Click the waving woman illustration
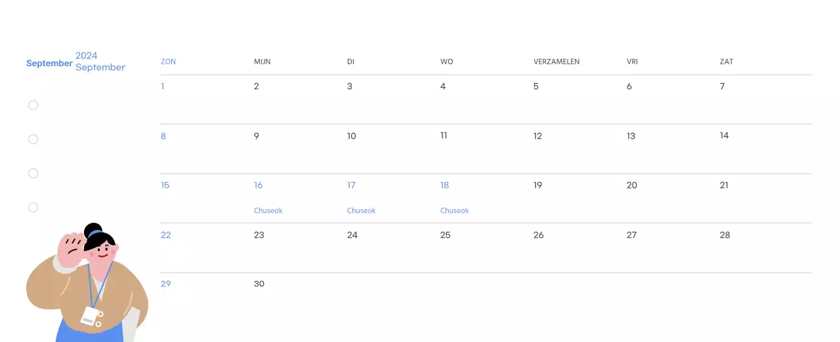Image resolution: width=840 pixels, height=342 pixels. coord(87,285)
